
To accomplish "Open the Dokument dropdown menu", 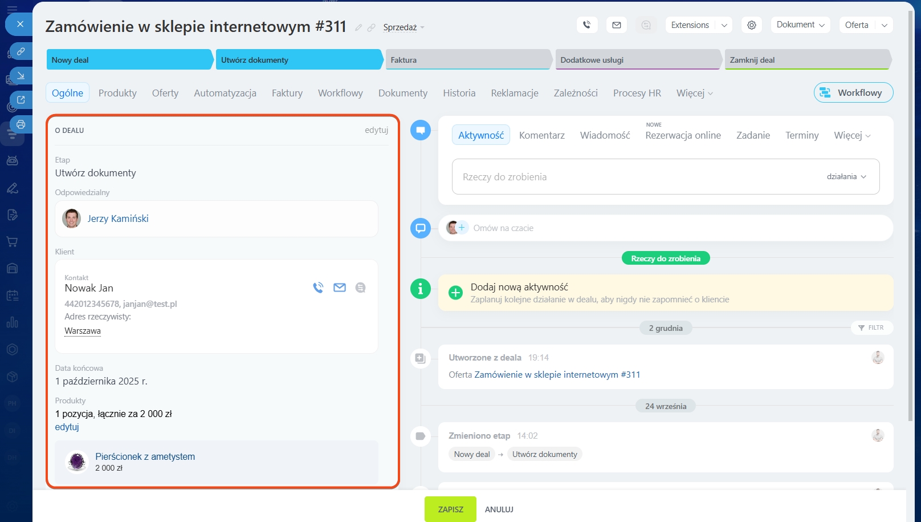I will (x=800, y=25).
